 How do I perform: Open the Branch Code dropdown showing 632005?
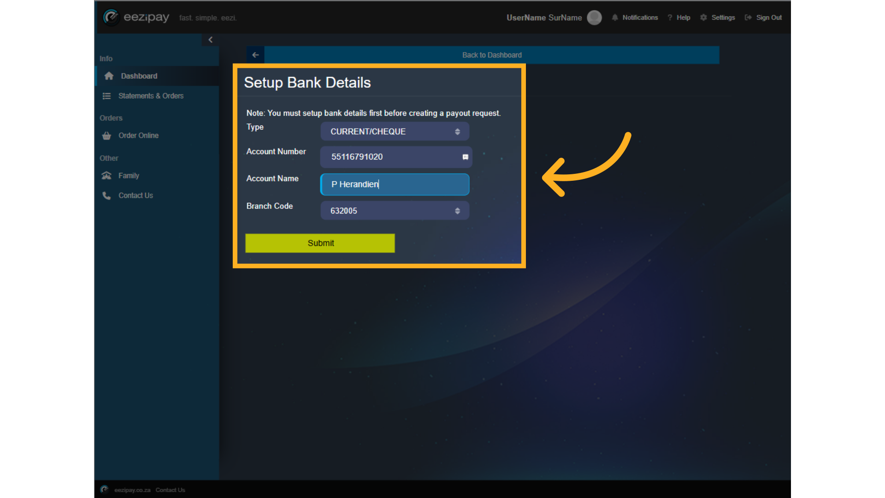tap(395, 211)
